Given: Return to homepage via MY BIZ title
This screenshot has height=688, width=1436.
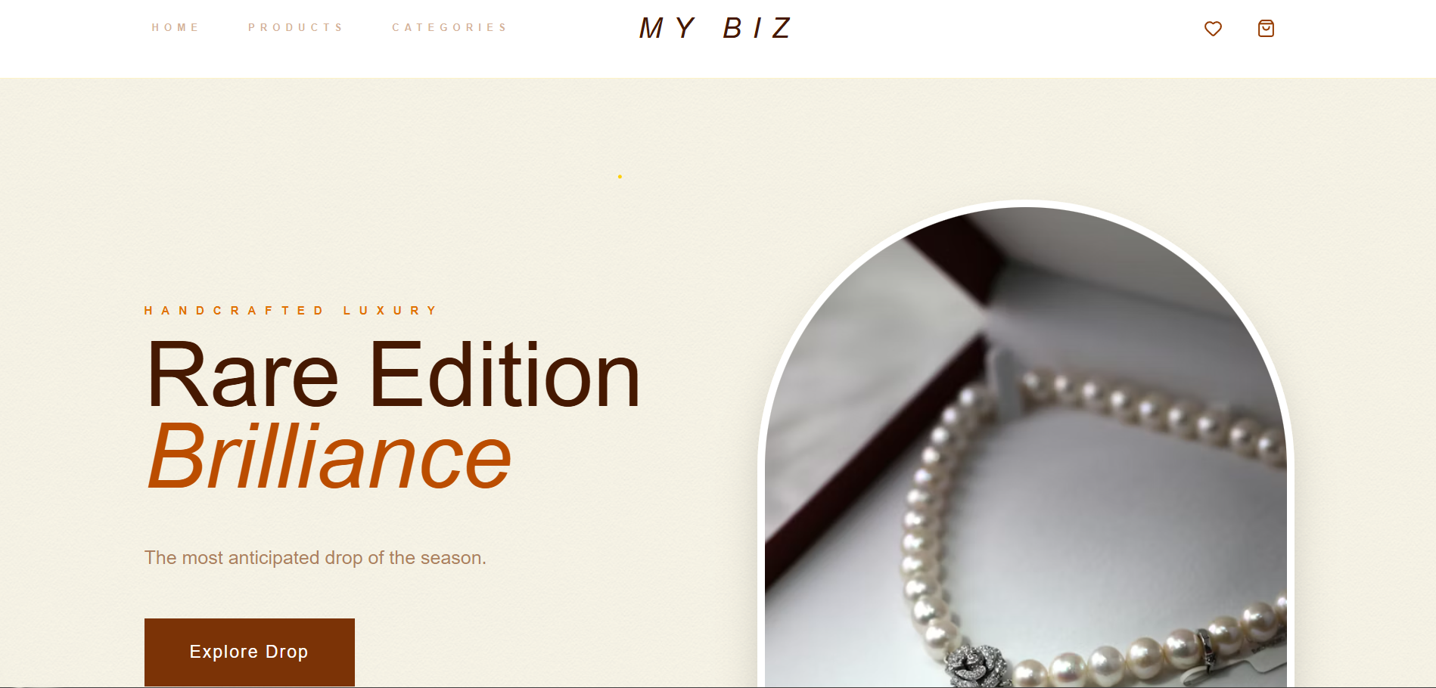Looking at the screenshot, I should 715,29.
